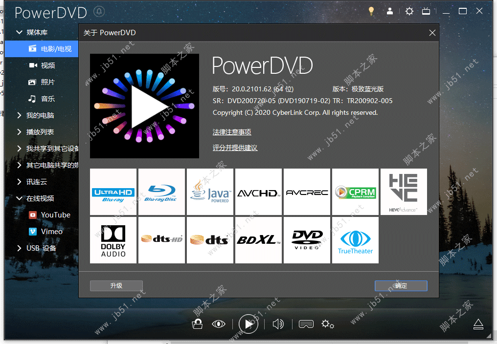Open the user account icon
Image resolution: width=497 pixels, height=344 pixels.
tap(390, 11)
